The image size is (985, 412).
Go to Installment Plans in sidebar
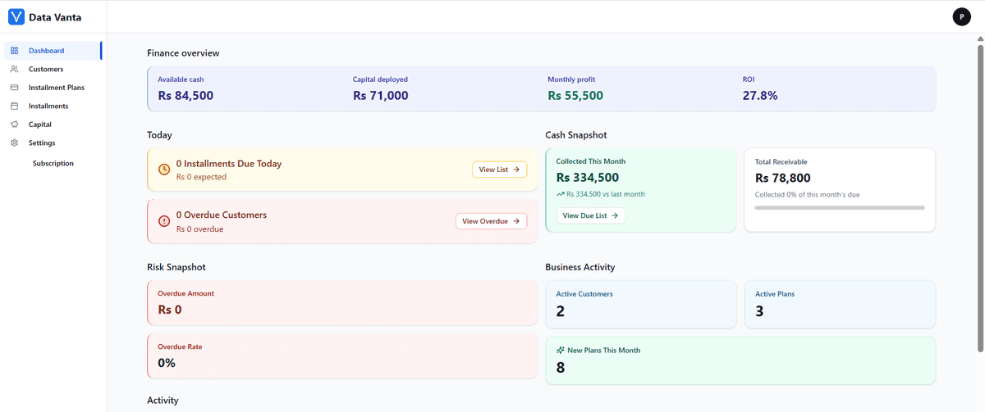point(56,88)
